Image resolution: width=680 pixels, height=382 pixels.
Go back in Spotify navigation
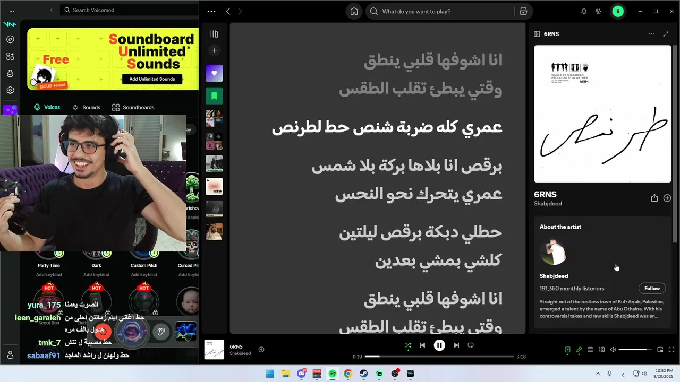228,11
